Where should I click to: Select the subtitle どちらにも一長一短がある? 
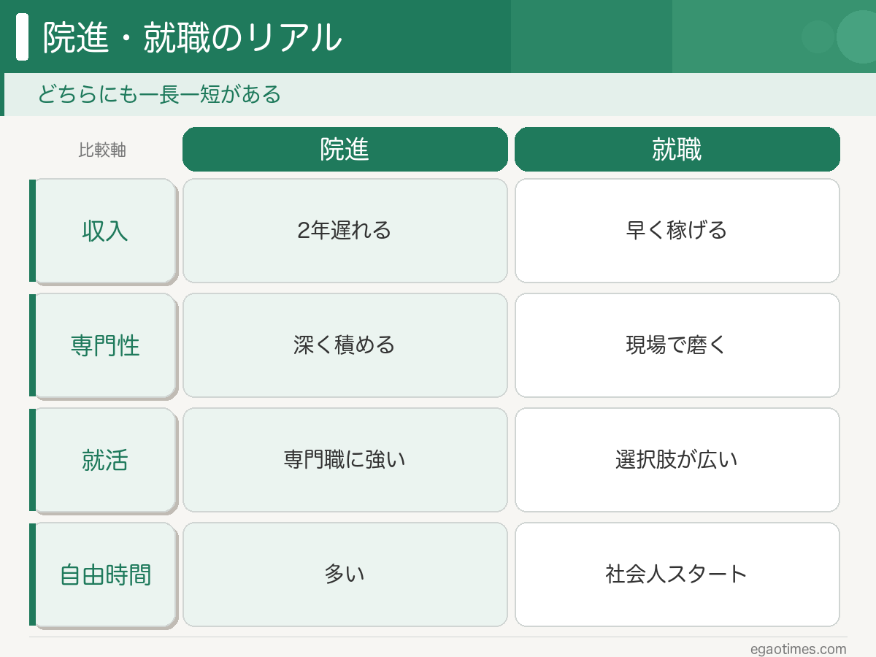tap(159, 95)
